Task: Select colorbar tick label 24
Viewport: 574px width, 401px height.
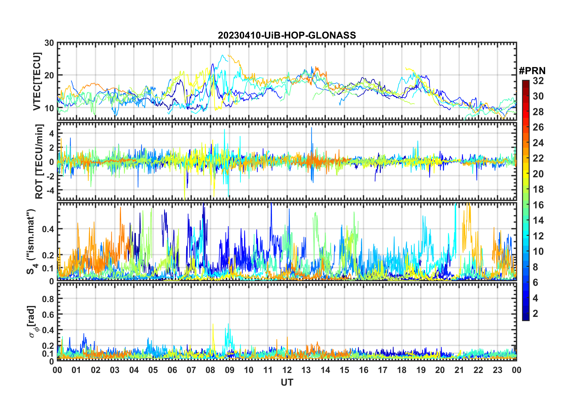Action: tap(538, 143)
